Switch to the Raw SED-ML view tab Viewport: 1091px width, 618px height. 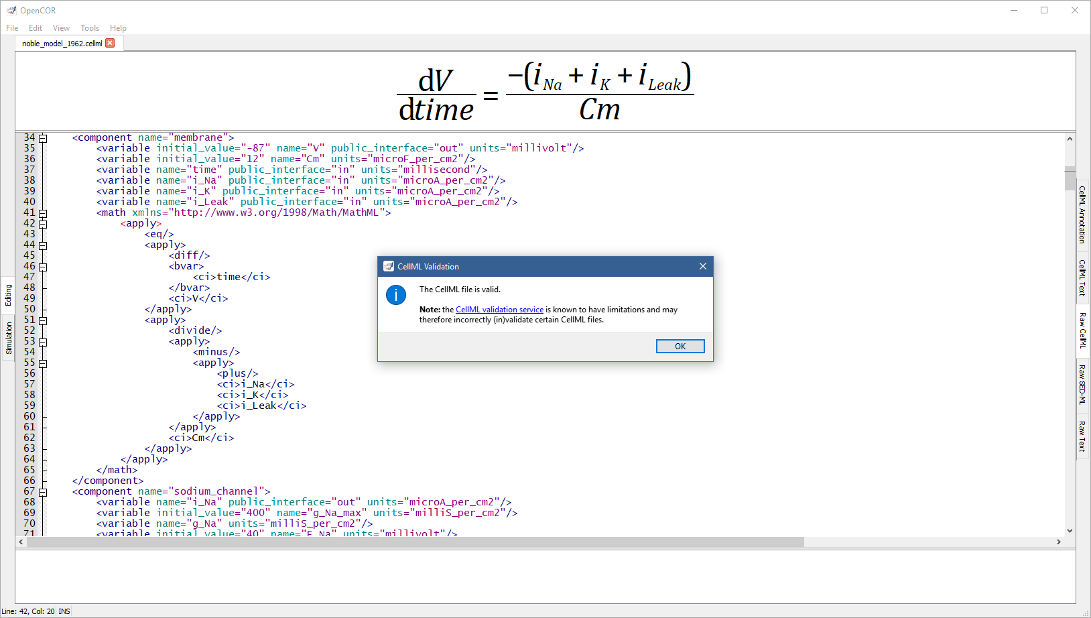1082,384
